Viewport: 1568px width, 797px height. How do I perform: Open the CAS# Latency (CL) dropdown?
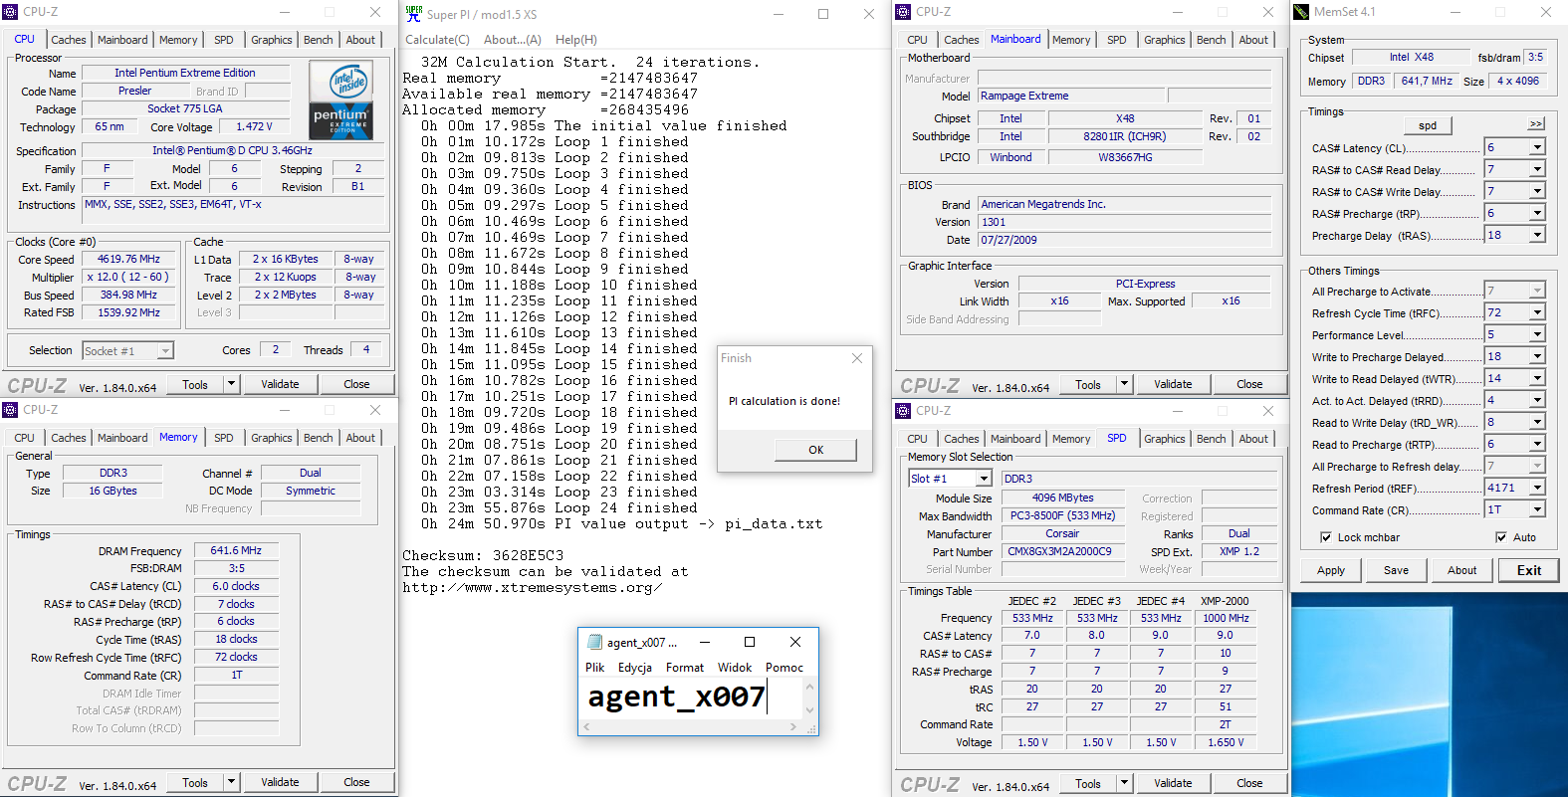pos(1537,147)
